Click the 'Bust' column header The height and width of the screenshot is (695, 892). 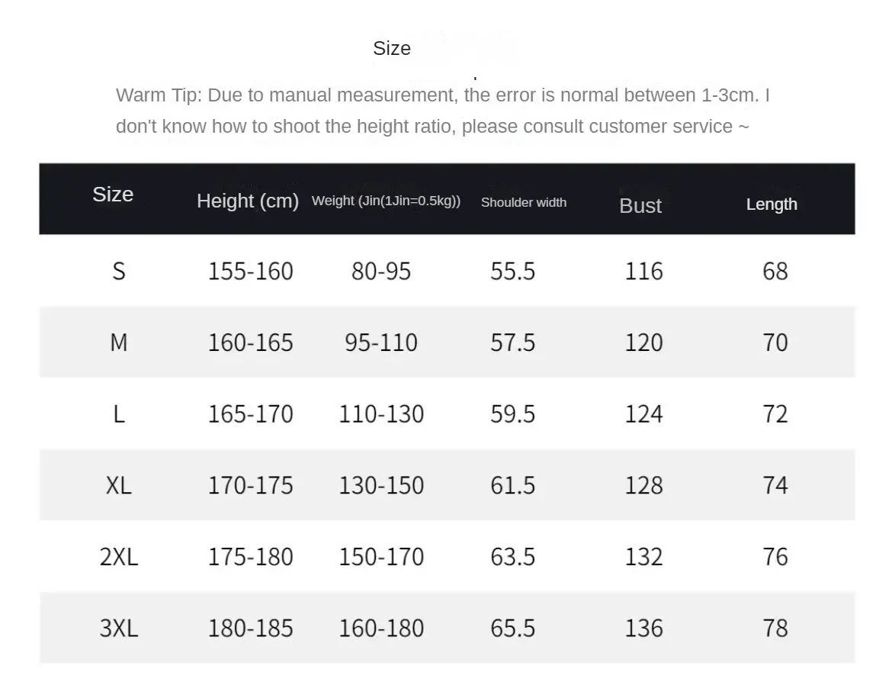point(640,205)
